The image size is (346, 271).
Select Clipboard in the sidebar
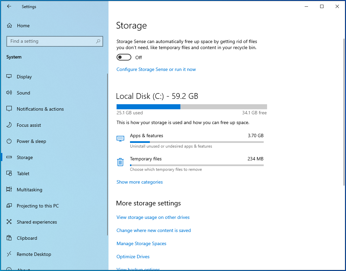coord(27,238)
